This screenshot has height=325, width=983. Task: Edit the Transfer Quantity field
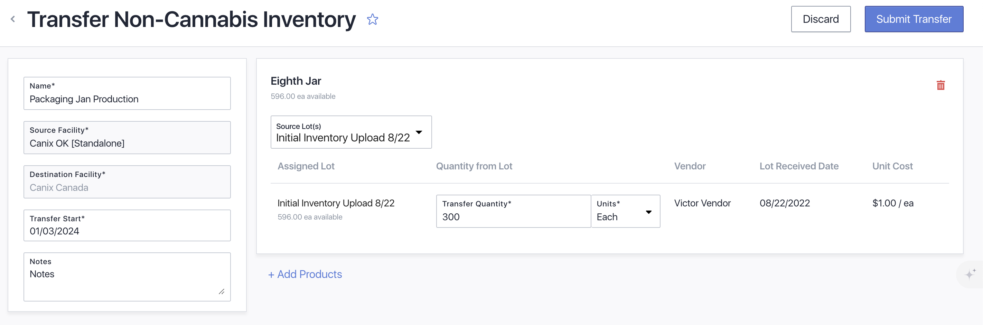513,216
